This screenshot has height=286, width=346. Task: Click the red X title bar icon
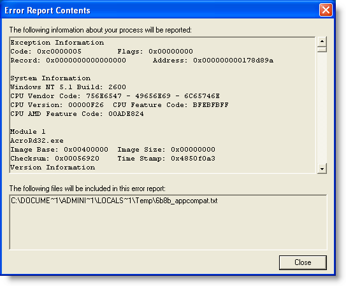326,10
